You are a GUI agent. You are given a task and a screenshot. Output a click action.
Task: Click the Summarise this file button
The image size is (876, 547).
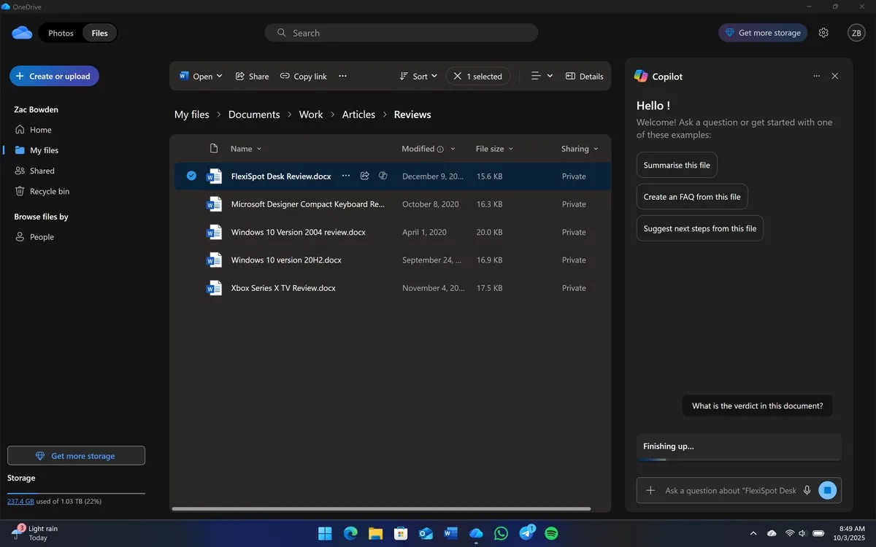[x=676, y=165]
